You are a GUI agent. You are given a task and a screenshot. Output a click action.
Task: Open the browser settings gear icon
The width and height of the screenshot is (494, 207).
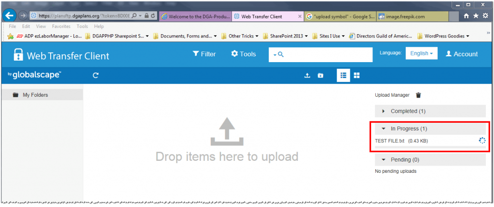(x=485, y=16)
